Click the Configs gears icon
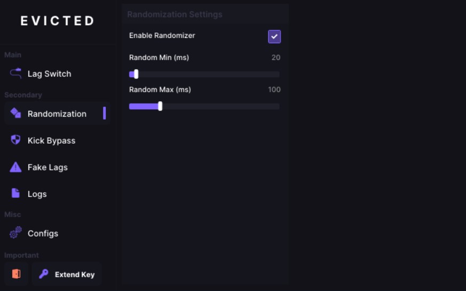The width and height of the screenshot is (466, 291). pos(15,233)
